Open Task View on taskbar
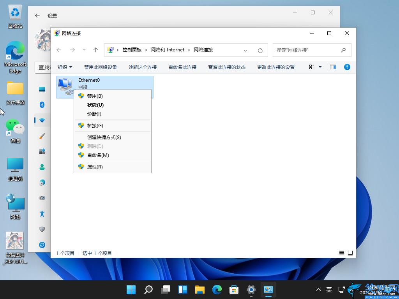The image size is (399, 299). click(166, 289)
